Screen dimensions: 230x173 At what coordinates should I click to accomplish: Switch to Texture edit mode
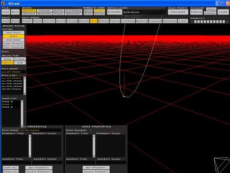click(49, 21)
